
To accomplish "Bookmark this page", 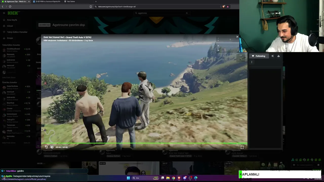I will [91, 7].
